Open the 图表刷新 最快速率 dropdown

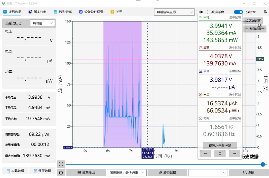pos(127,172)
